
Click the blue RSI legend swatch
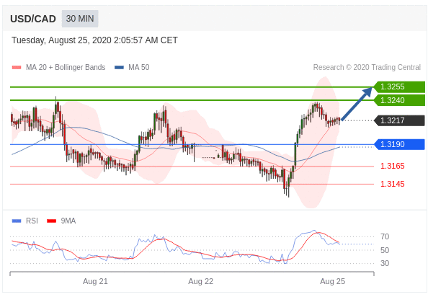click(17, 221)
